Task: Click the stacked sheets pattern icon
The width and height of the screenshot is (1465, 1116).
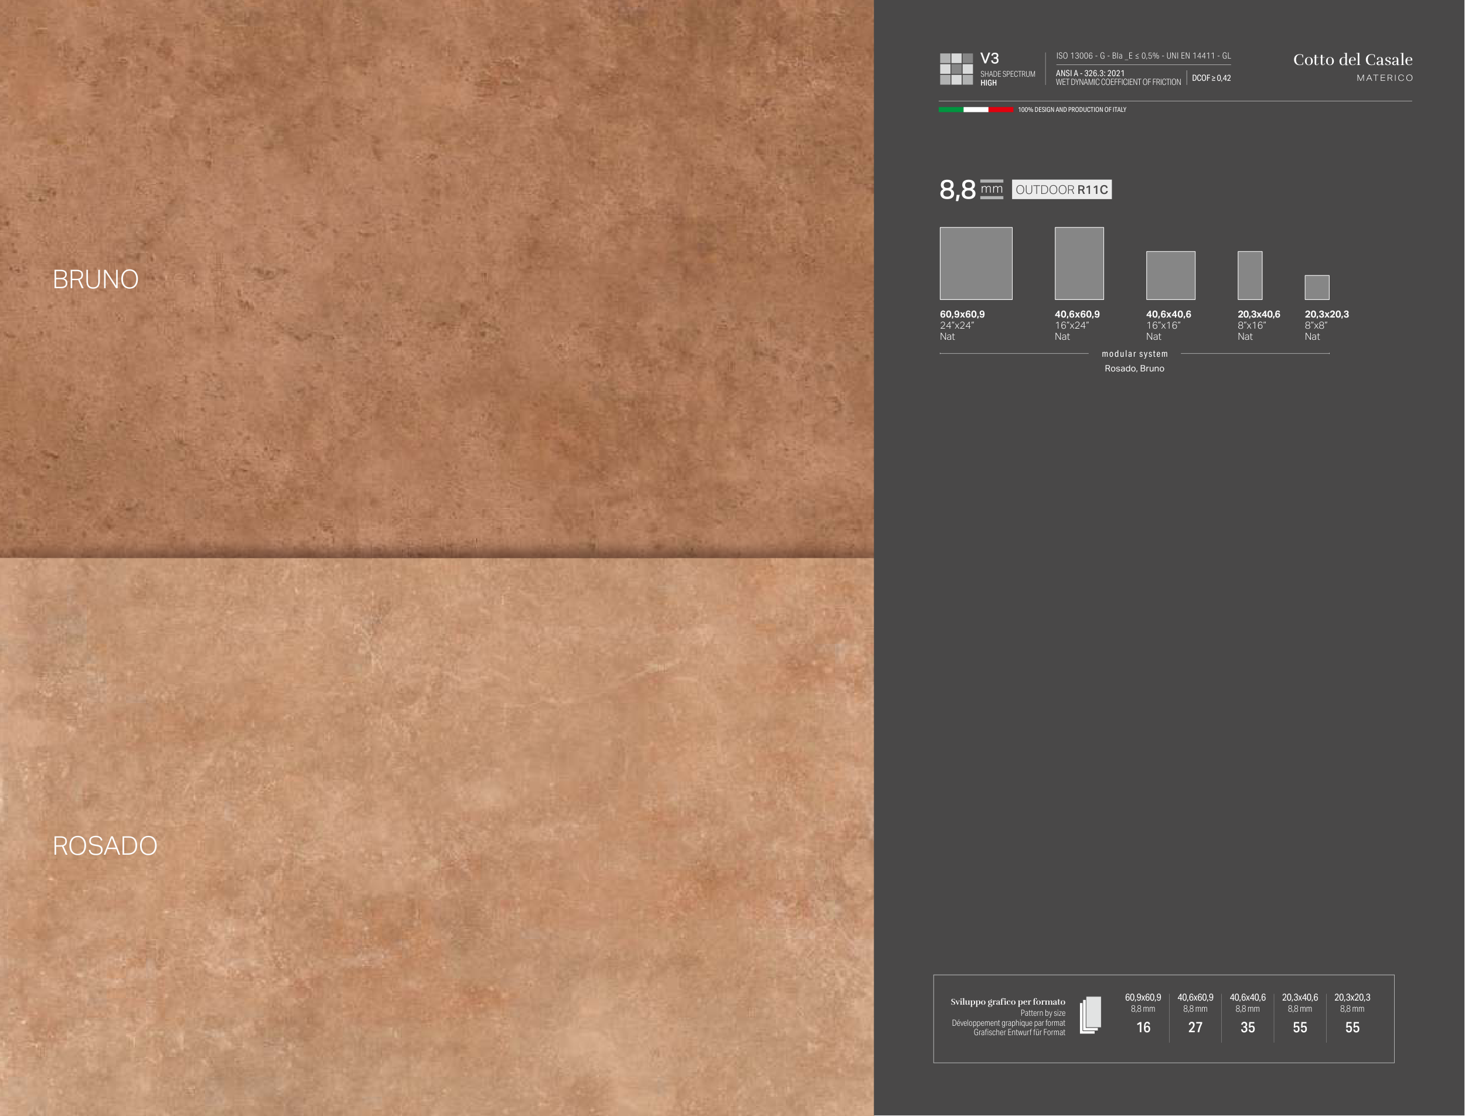Action: pyautogui.click(x=1091, y=1015)
